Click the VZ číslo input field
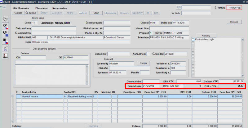The height and width of the screenshot is (128, 248). tap(196, 13)
